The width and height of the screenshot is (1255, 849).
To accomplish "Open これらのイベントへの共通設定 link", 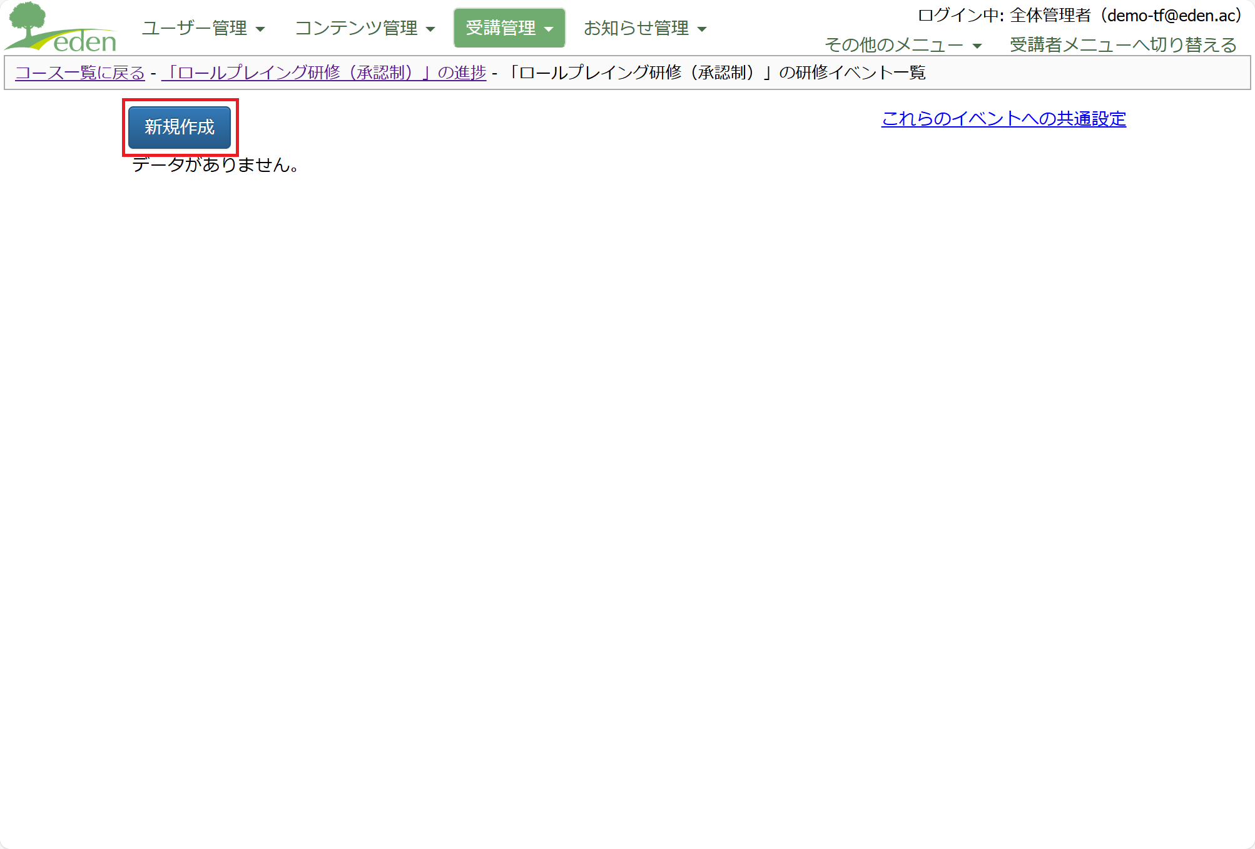I will pos(1003,119).
